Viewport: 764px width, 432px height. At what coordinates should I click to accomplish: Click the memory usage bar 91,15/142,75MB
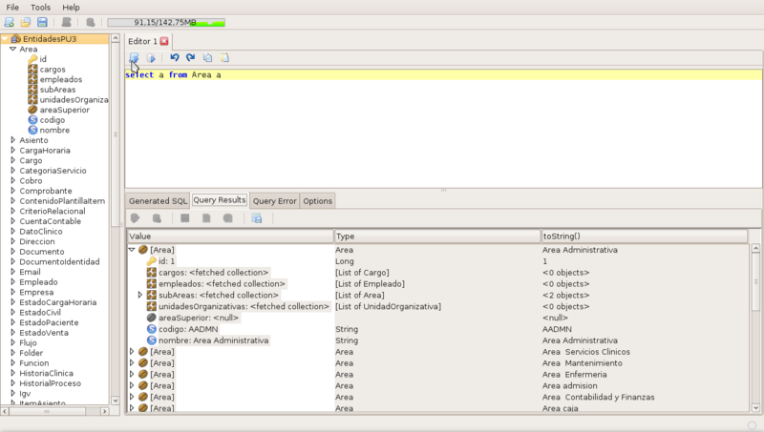point(166,22)
